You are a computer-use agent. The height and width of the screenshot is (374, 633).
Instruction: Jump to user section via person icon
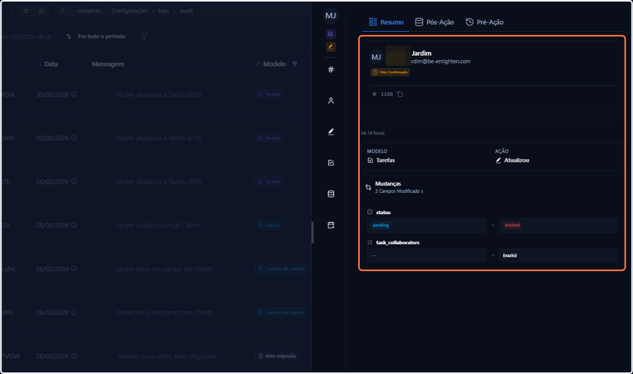[331, 100]
